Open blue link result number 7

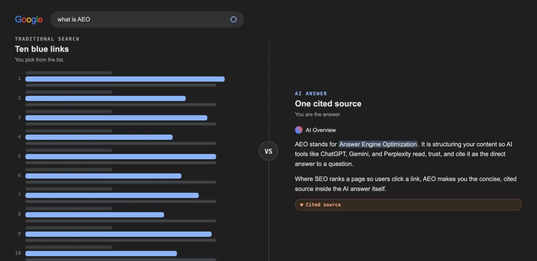112,195
